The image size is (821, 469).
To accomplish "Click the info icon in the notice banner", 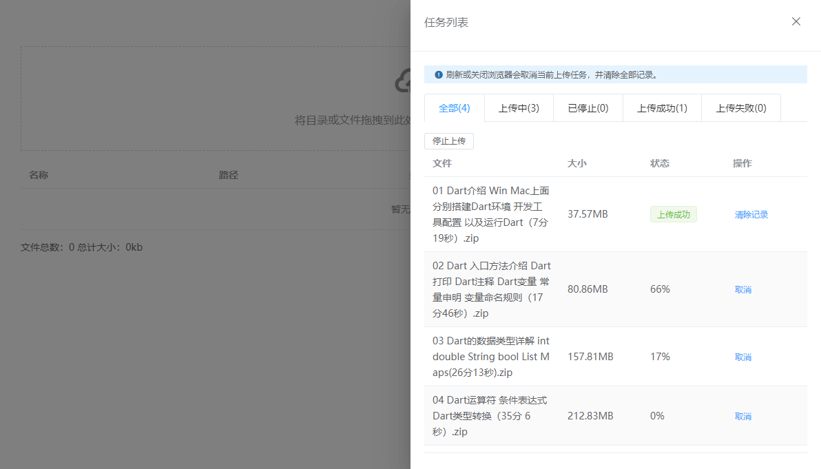I will point(439,74).
